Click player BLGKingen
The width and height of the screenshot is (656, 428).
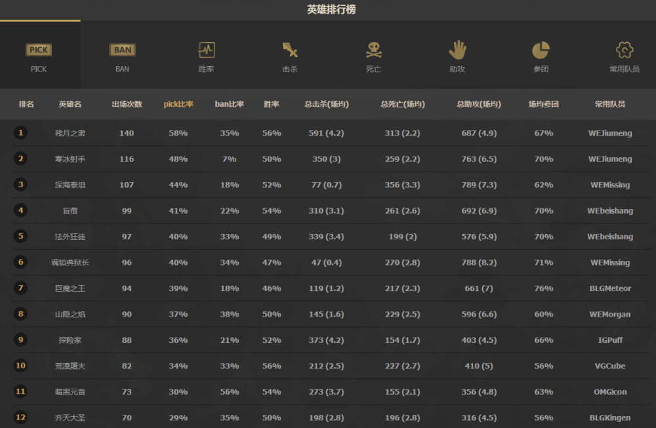coord(610,418)
